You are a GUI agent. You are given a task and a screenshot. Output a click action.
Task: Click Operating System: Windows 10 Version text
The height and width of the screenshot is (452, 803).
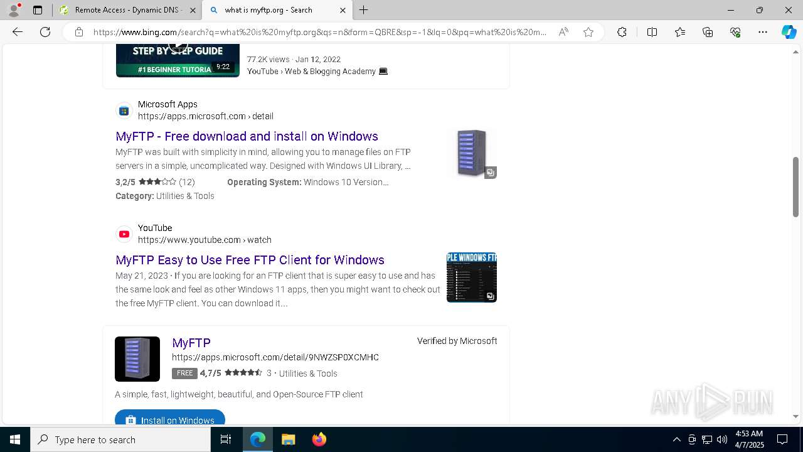click(x=308, y=182)
